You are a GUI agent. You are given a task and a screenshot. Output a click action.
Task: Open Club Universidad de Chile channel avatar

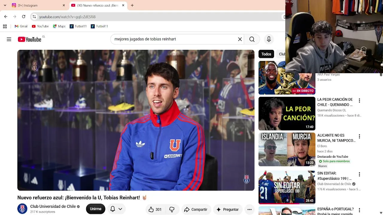[x=22, y=209]
